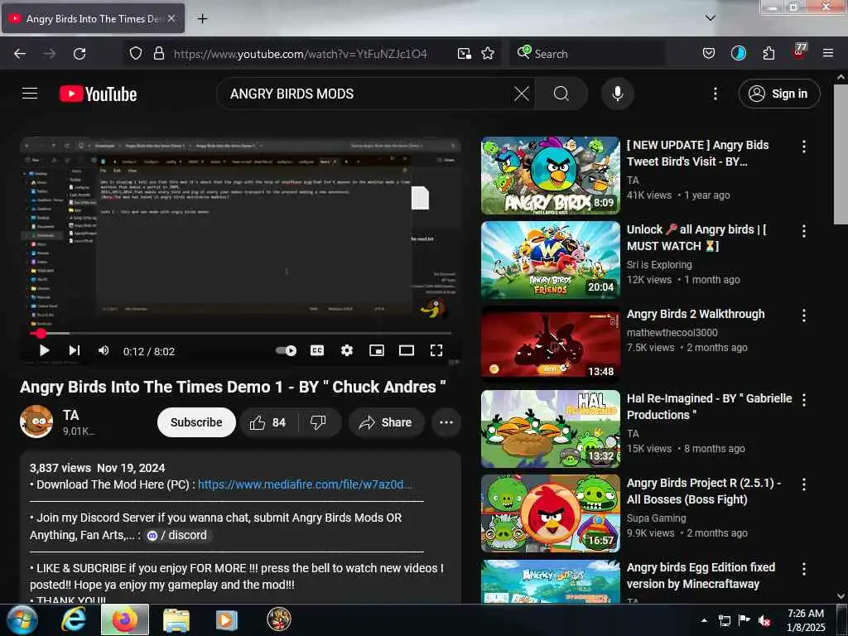Go to YouTube home via logo

[98, 94]
